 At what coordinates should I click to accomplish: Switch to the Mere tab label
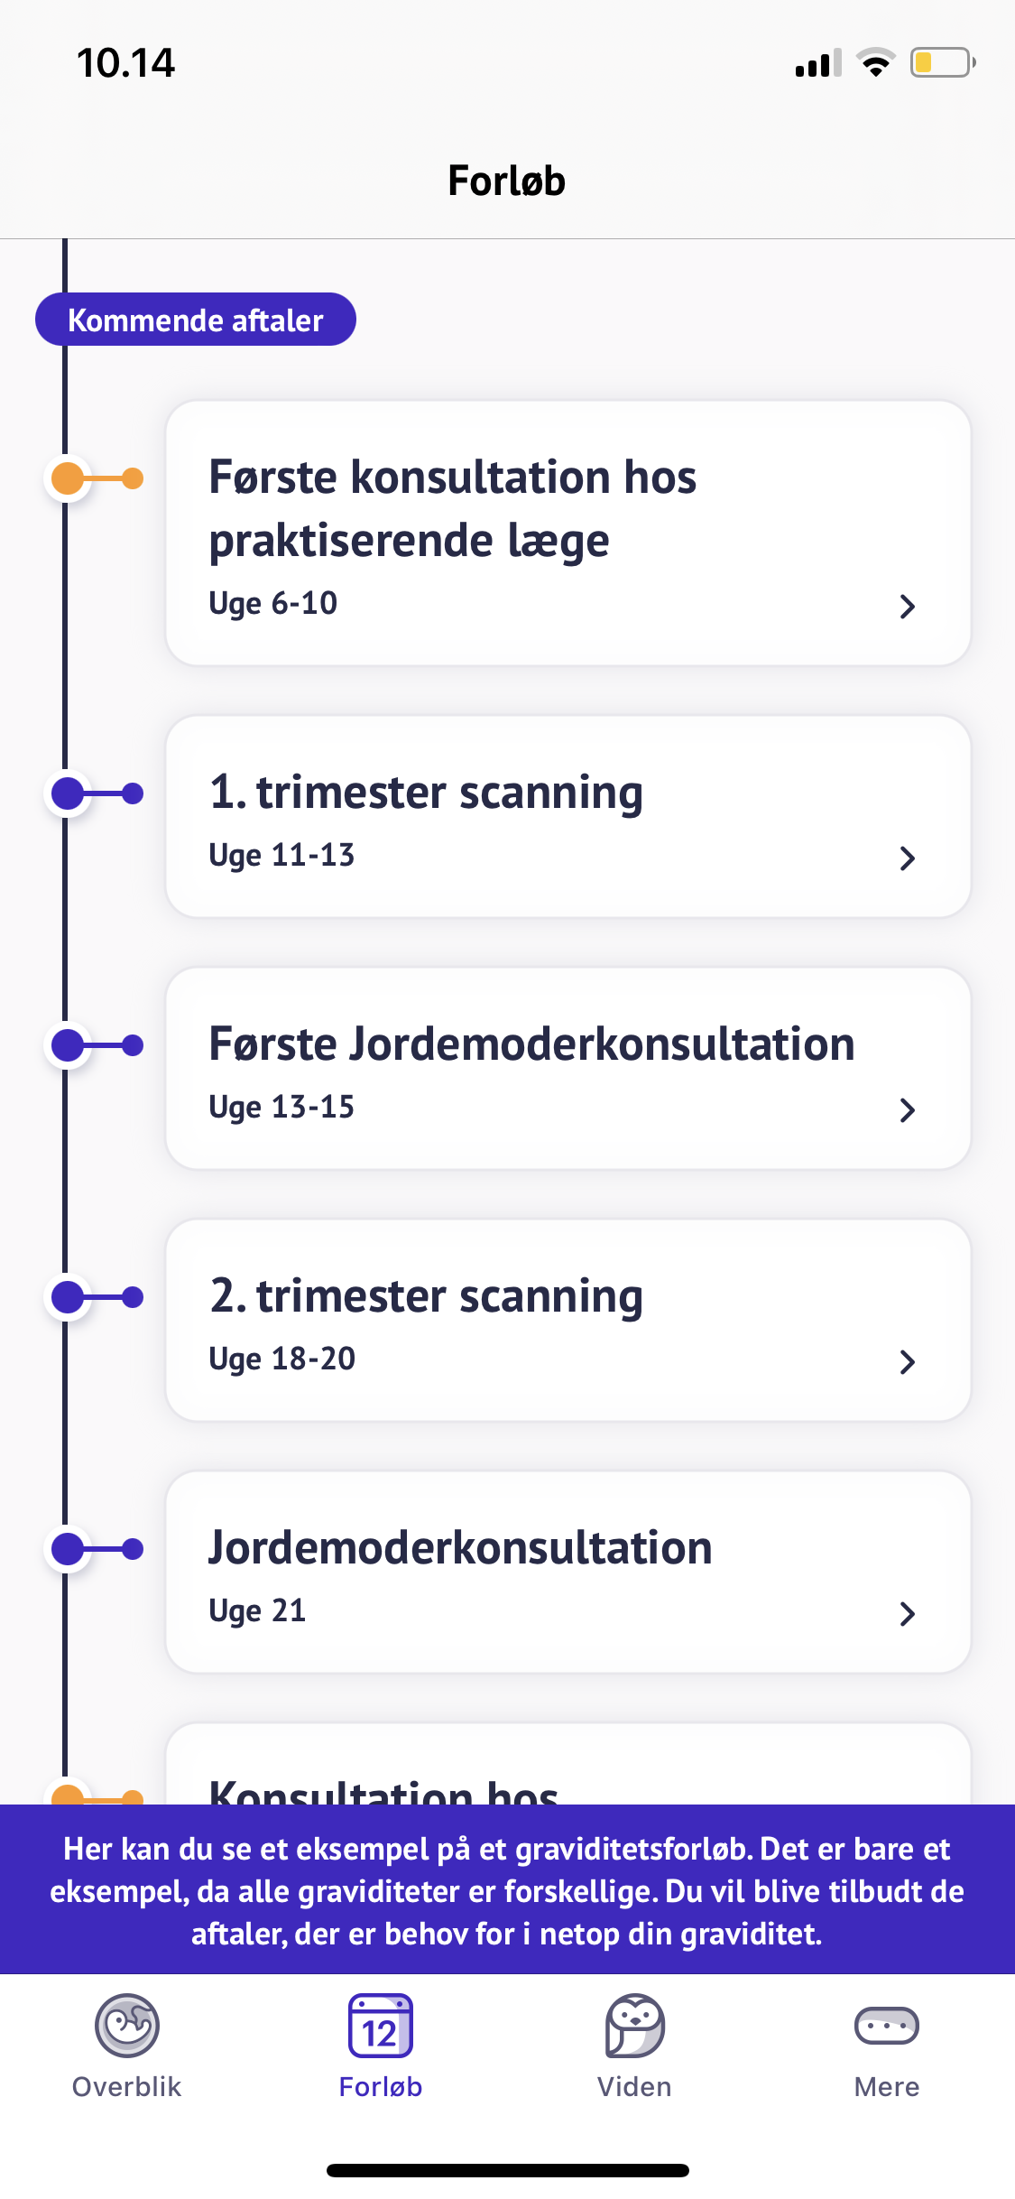click(886, 2087)
